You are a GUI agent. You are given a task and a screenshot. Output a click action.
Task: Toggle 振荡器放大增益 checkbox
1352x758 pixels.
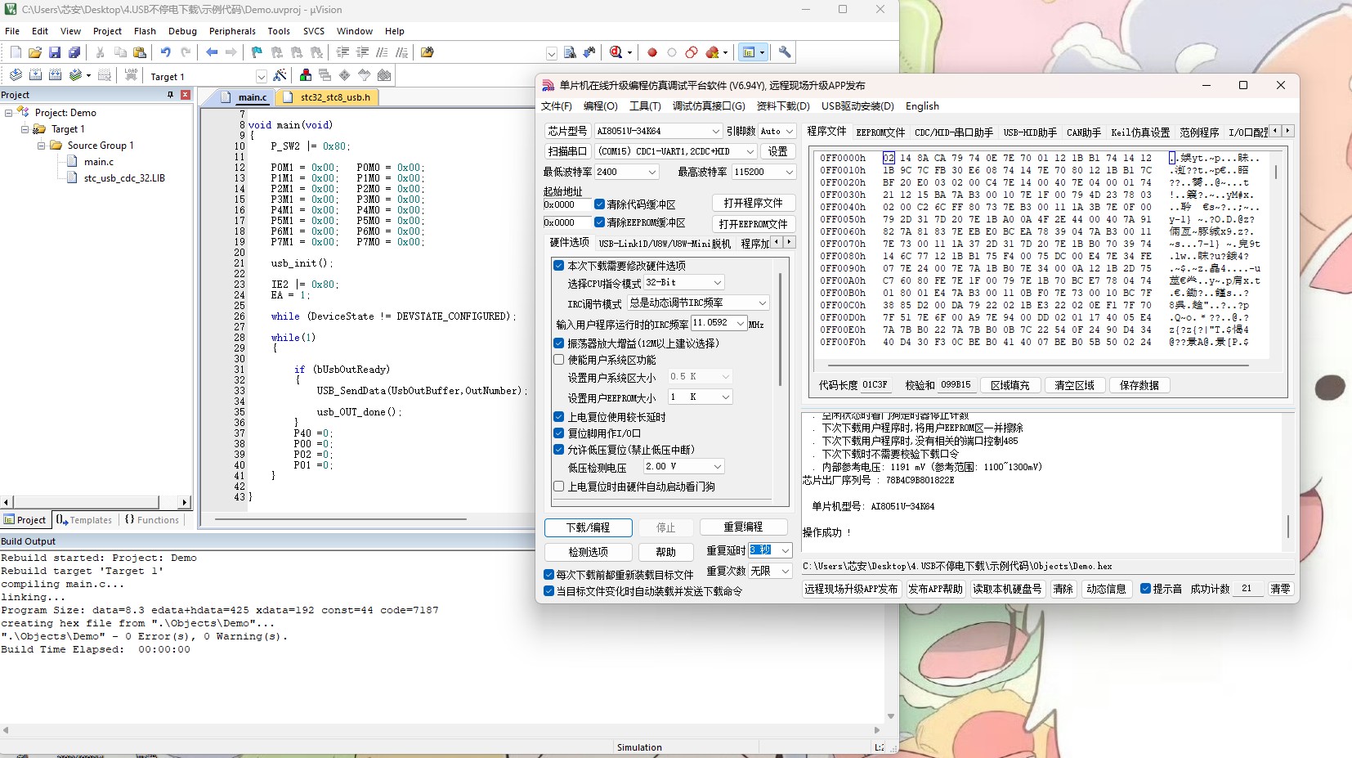point(559,343)
